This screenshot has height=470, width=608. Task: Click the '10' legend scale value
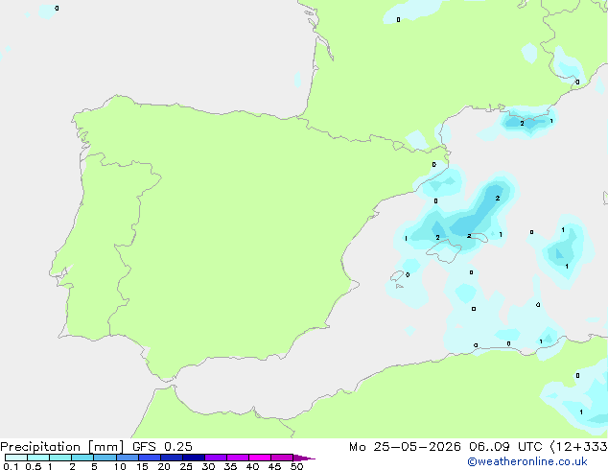tap(120, 466)
